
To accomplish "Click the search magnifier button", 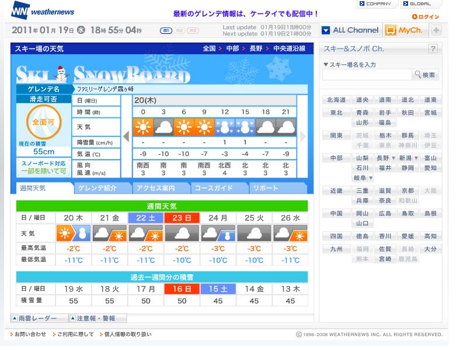I will coord(425,75).
